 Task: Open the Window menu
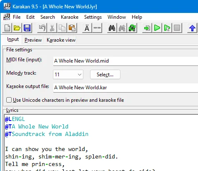coord(117,17)
